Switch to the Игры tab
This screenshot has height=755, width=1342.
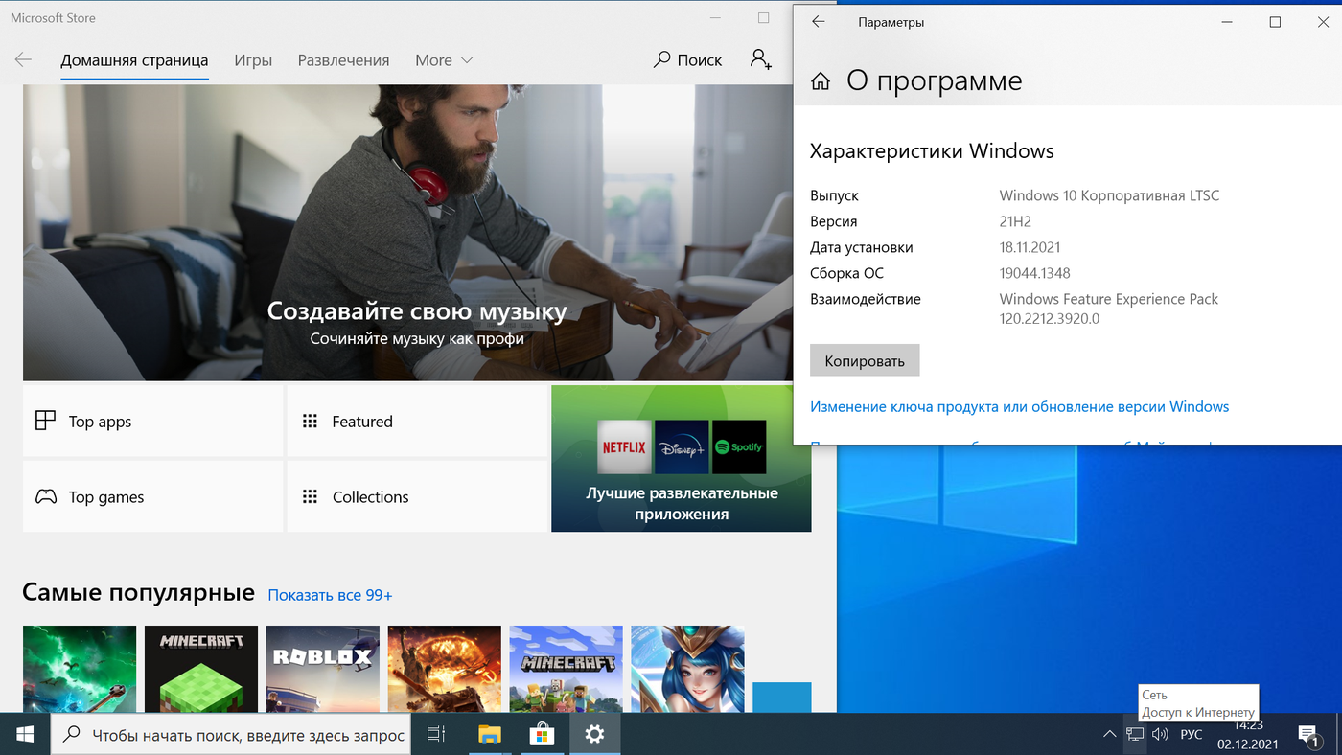253,59
